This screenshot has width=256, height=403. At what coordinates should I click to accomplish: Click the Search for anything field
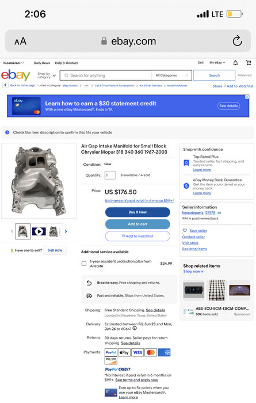[x=106, y=75]
